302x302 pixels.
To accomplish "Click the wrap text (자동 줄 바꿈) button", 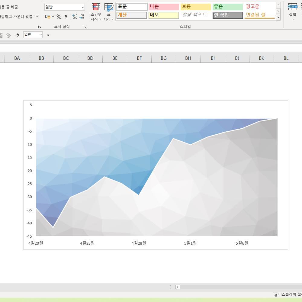I will tap(9, 7).
